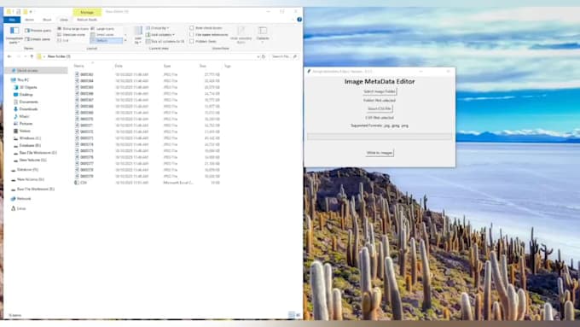Open Windows (C:) drive in sidebar
The height and width of the screenshot is (327, 580).
(27, 137)
